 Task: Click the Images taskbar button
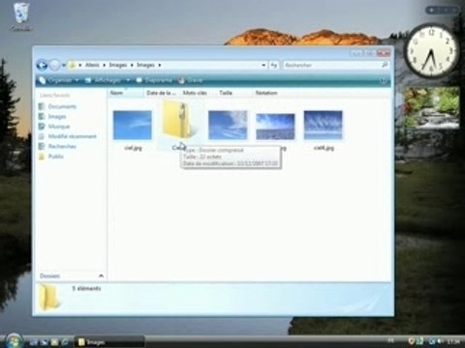(109, 342)
